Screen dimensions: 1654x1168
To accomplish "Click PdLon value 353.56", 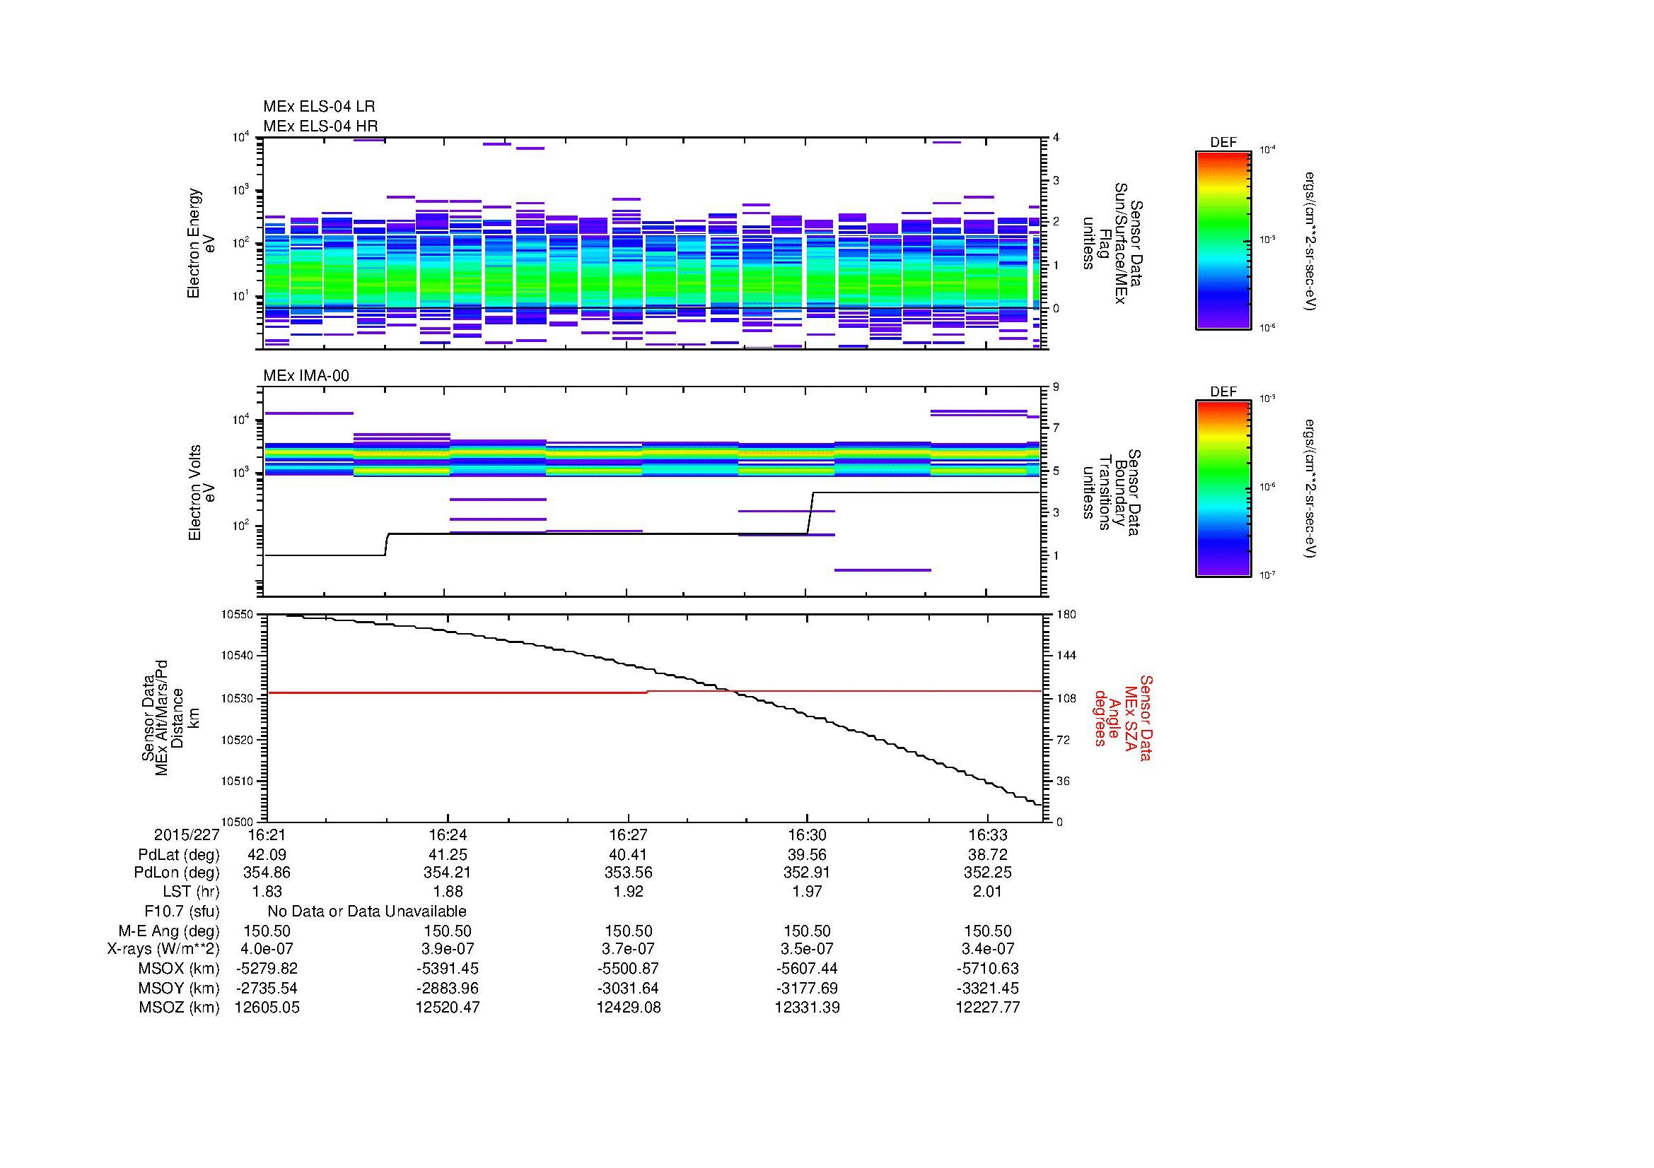I will tap(628, 873).
